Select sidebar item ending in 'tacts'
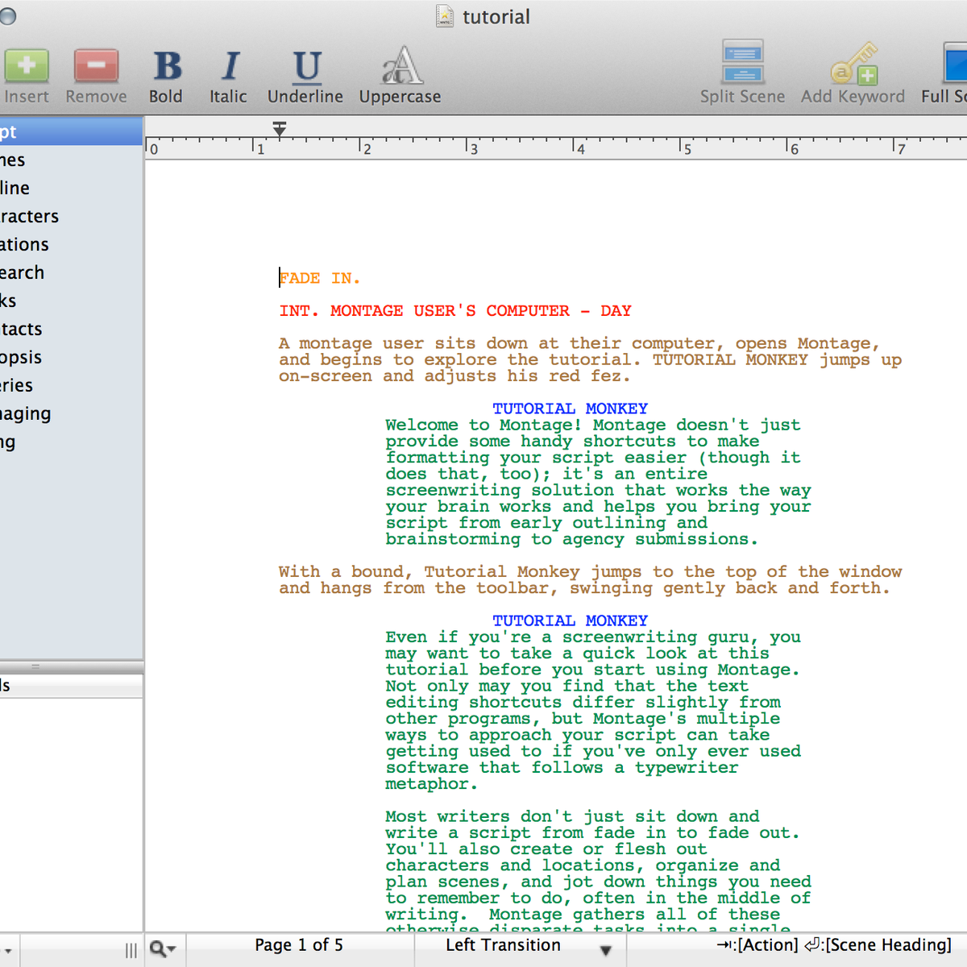967x967 pixels. [72, 329]
